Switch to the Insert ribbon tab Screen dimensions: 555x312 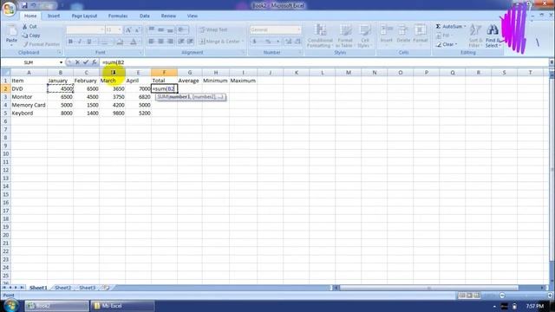coord(54,16)
